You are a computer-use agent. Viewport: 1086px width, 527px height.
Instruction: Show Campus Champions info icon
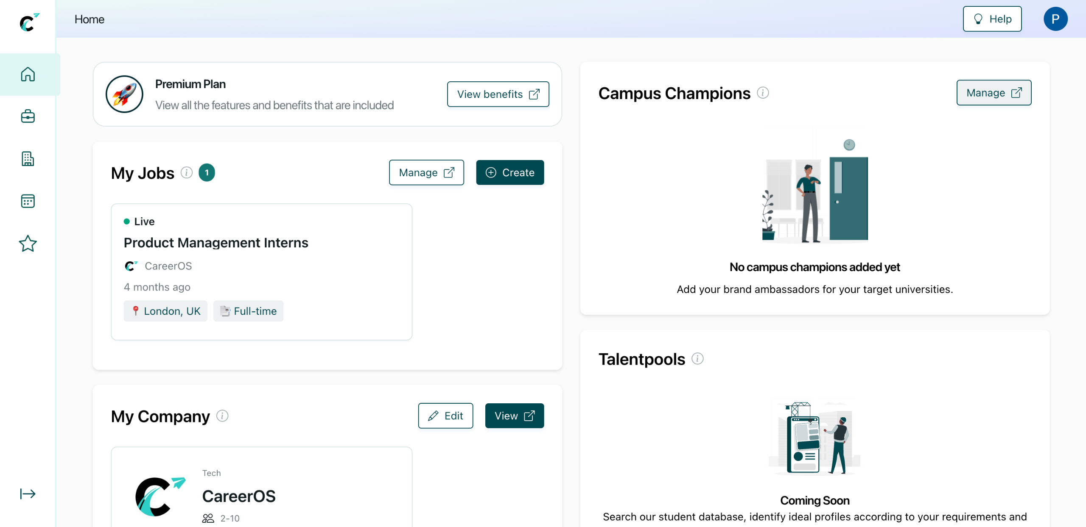pyautogui.click(x=763, y=93)
